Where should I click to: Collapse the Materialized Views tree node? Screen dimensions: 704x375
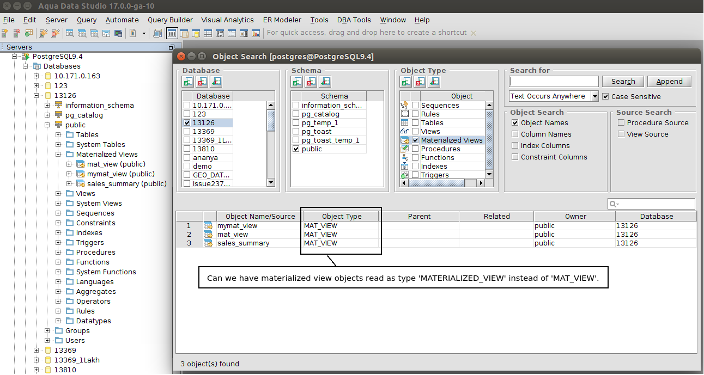(x=58, y=154)
